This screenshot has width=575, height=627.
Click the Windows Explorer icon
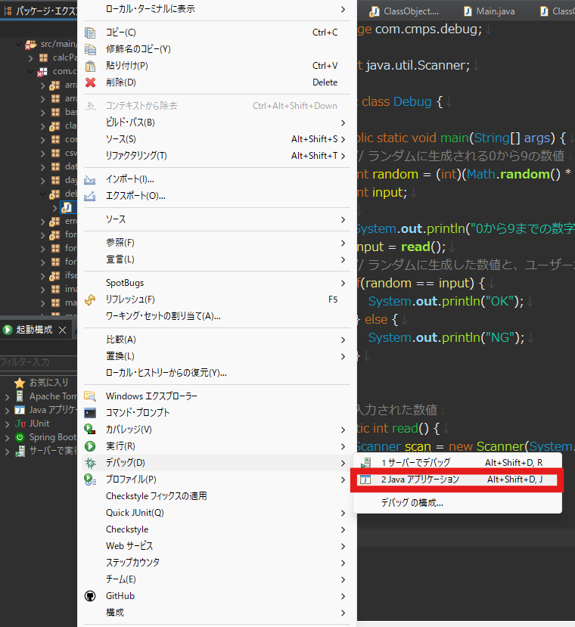(x=91, y=396)
